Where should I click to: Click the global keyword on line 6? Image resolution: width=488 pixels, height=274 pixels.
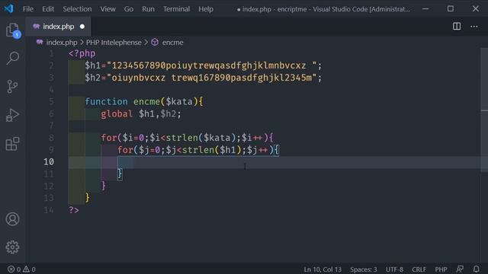(117, 113)
